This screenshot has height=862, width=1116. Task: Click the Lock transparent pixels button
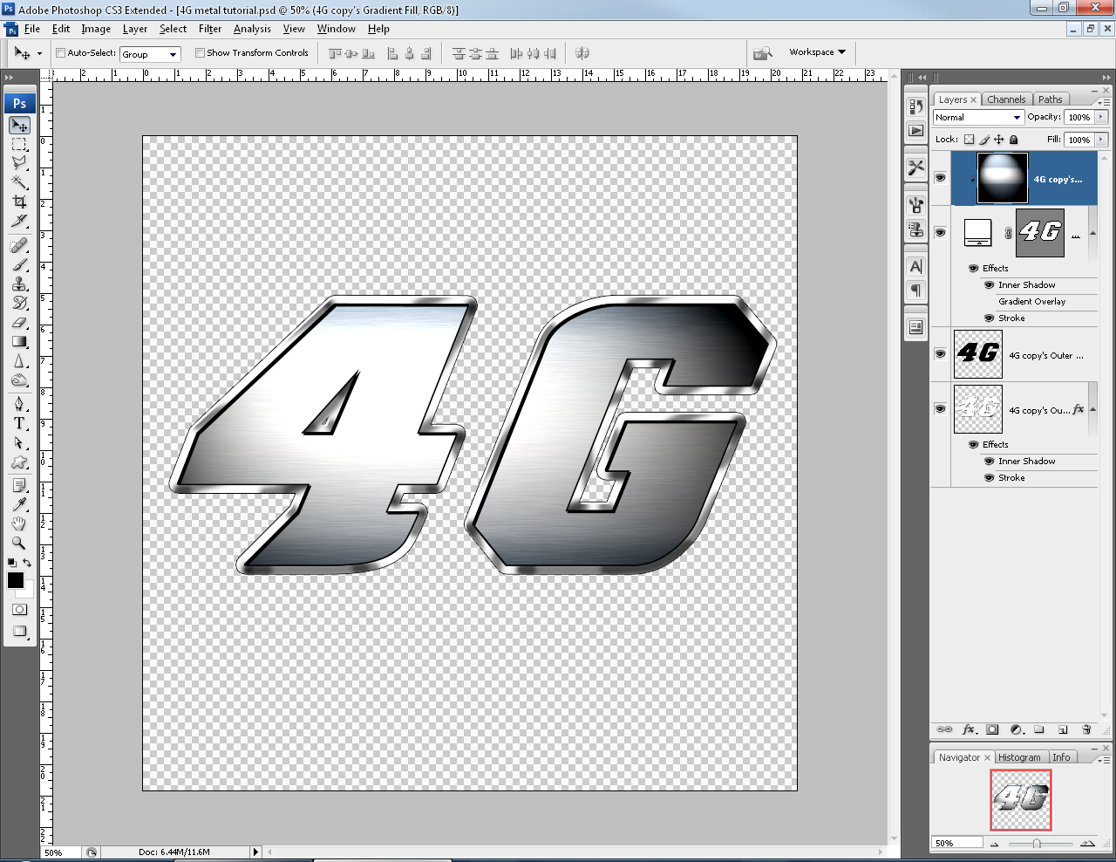(969, 140)
